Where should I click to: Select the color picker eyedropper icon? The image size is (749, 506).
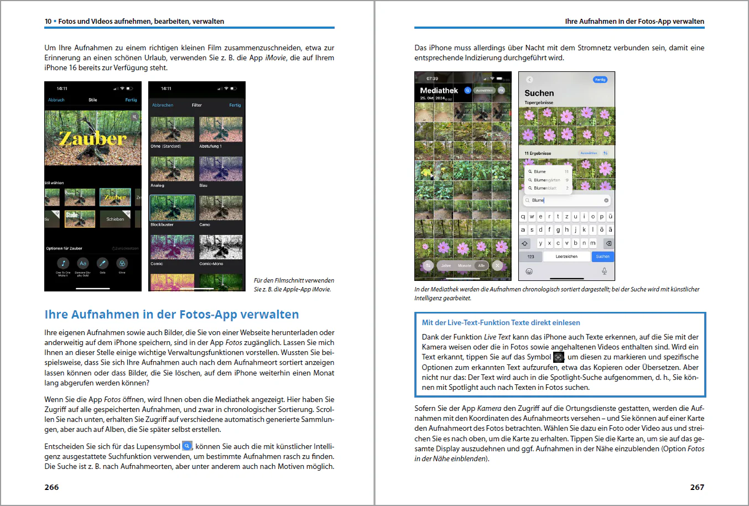pos(102,263)
